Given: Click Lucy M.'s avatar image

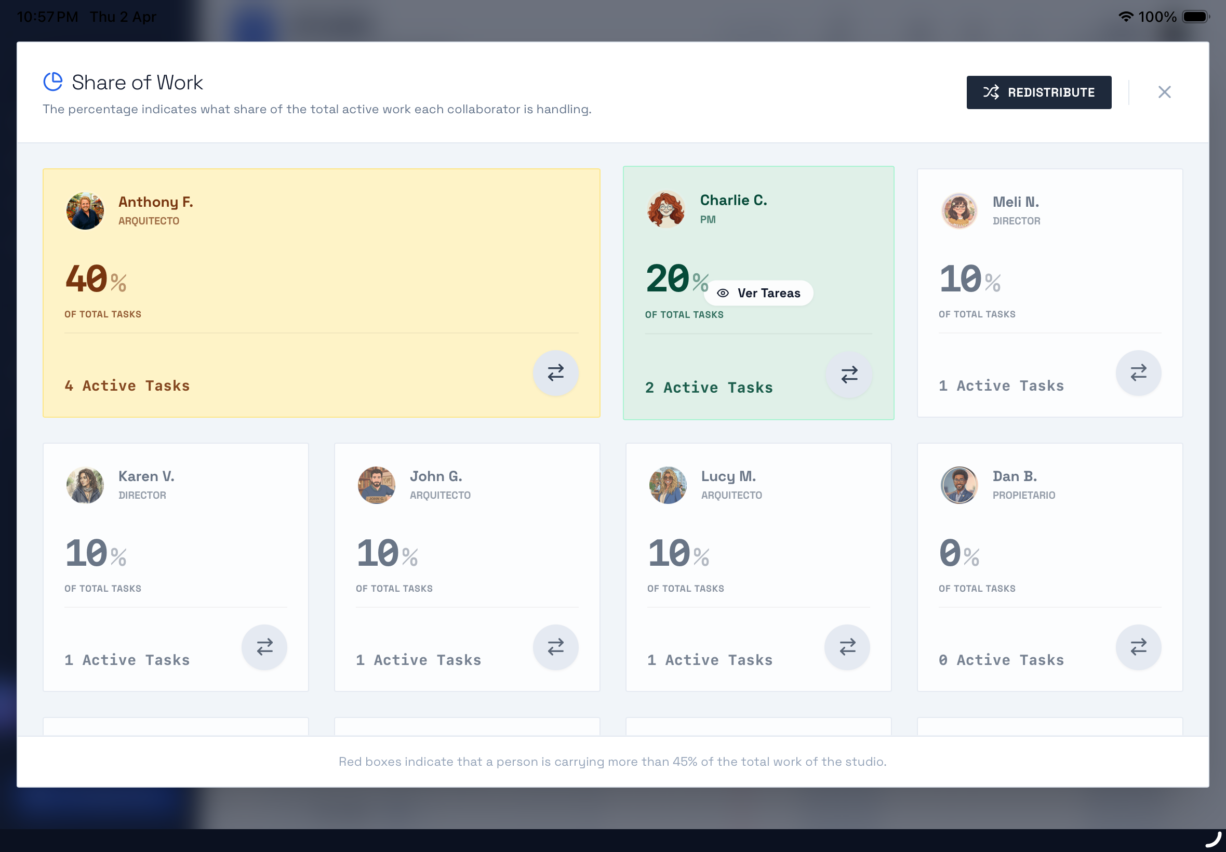Looking at the screenshot, I should point(667,485).
